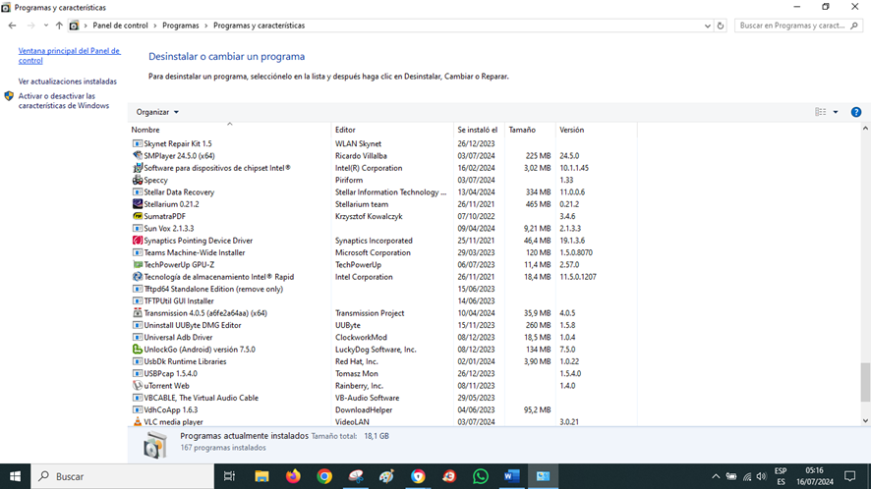
Task: Click the back navigation arrow
Action: click(x=12, y=26)
